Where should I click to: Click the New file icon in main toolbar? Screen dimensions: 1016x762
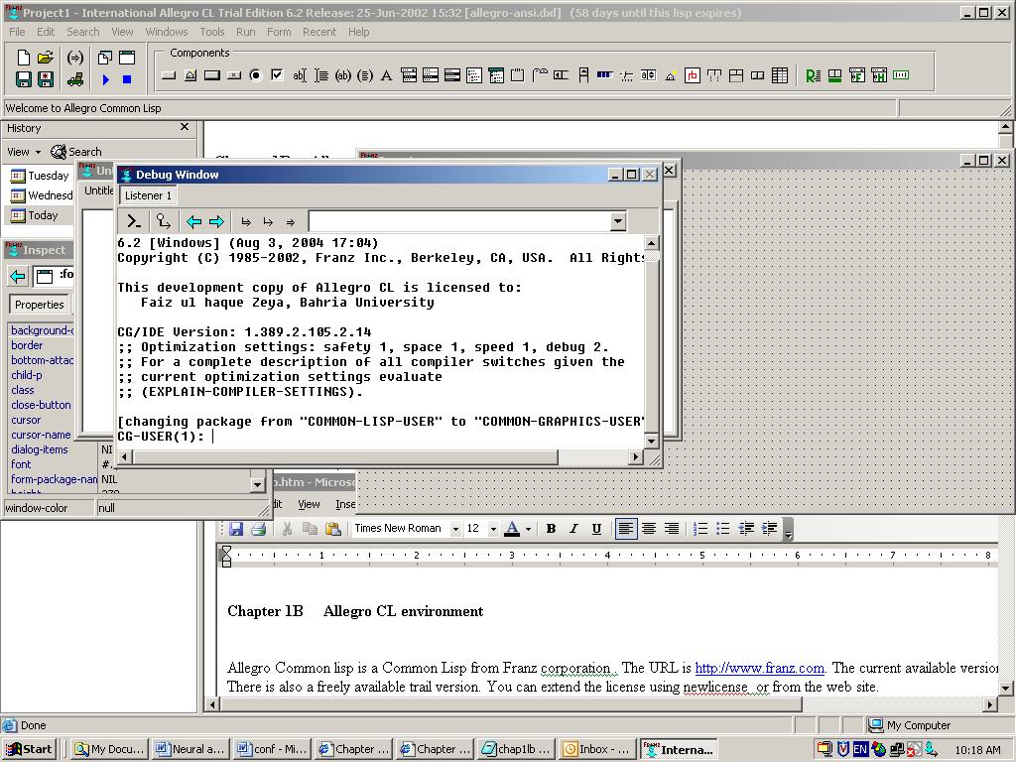tap(24, 58)
